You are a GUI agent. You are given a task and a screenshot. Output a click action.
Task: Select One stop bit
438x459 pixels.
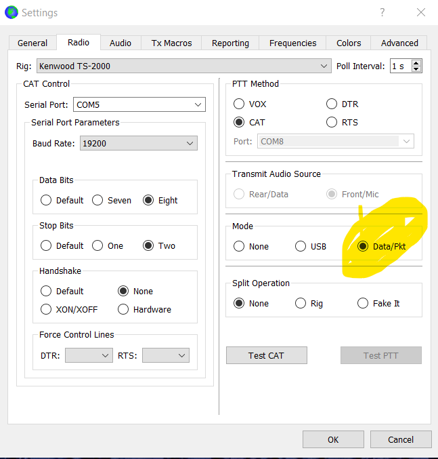97,245
